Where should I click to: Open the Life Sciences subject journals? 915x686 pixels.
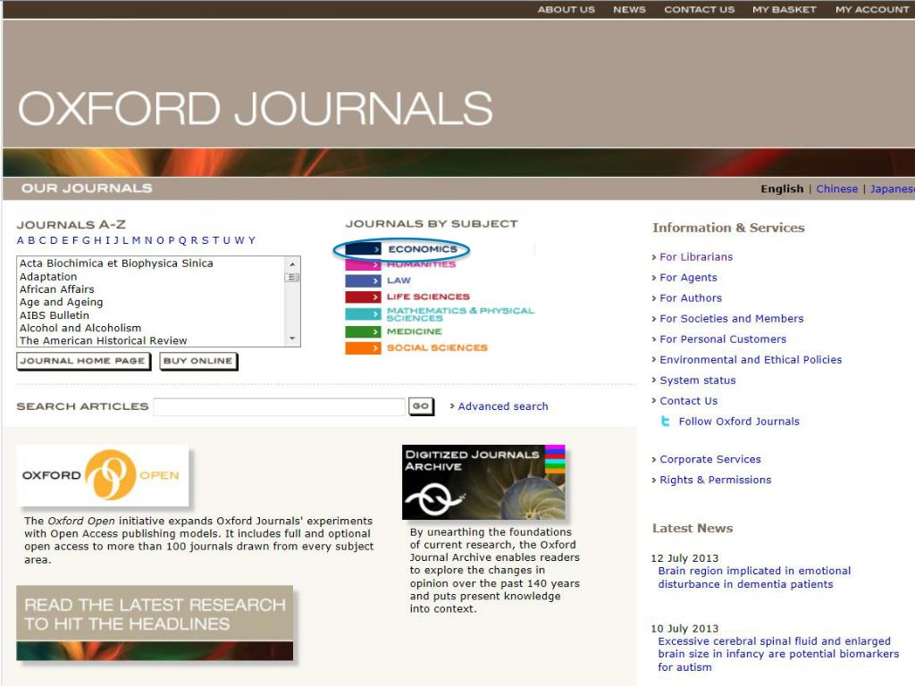pos(428,297)
